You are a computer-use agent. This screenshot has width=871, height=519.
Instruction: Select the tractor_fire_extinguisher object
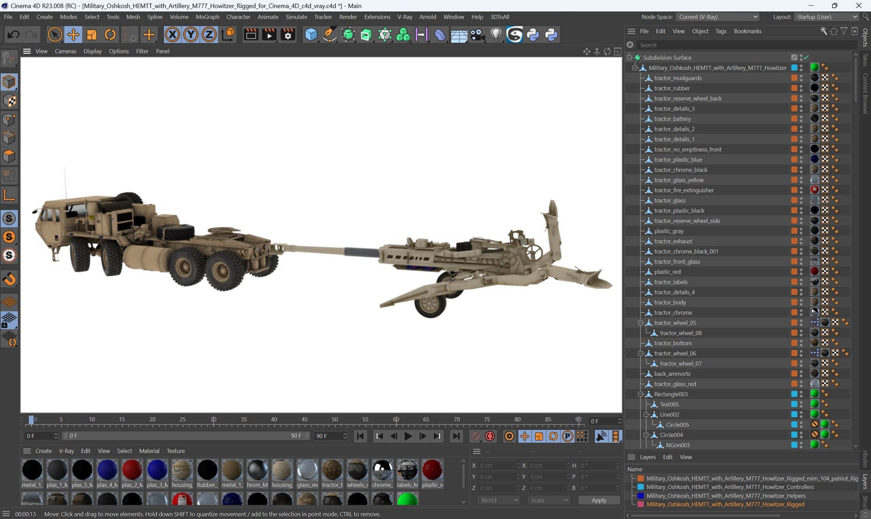(x=684, y=190)
